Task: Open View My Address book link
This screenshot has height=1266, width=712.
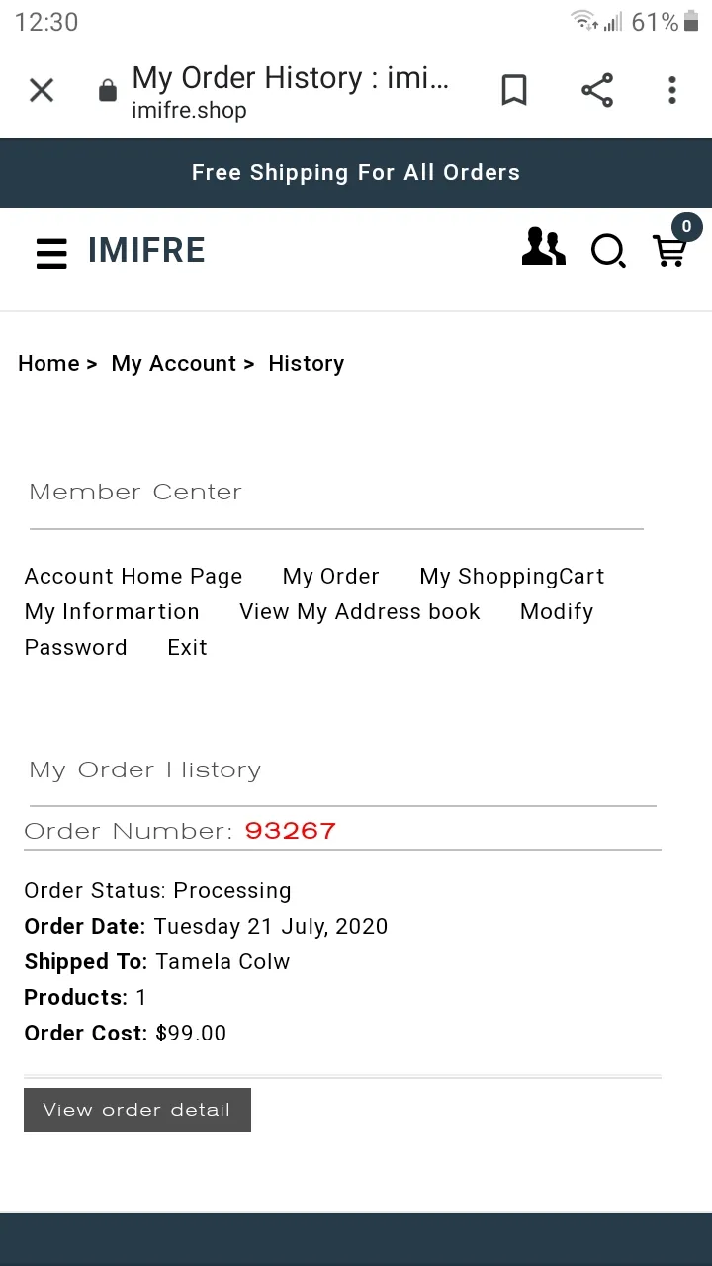Action: click(360, 612)
